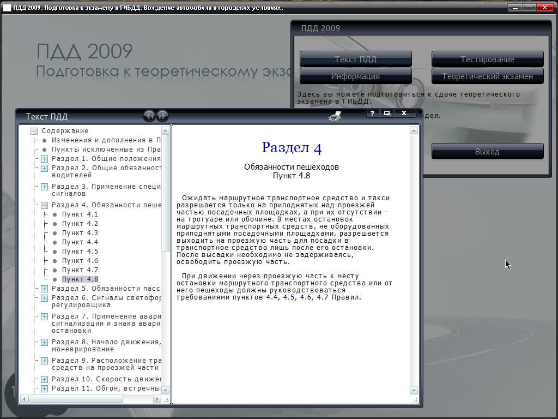Open Раздел 8. Начало движения label

[106, 345]
